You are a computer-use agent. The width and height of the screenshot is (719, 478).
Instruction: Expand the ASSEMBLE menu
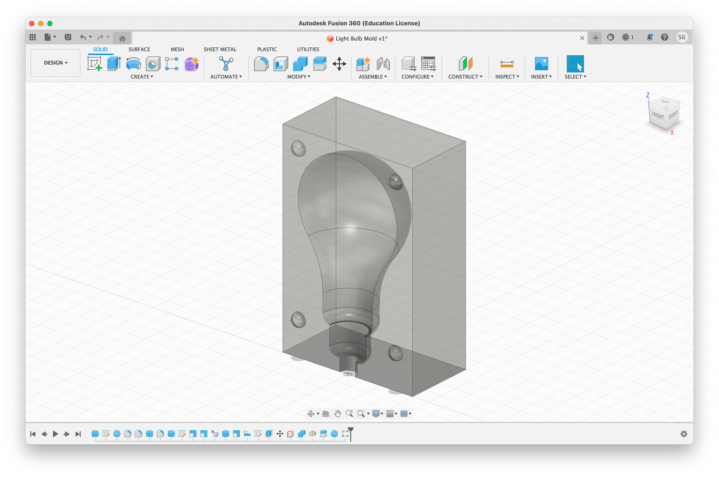[373, 77]
